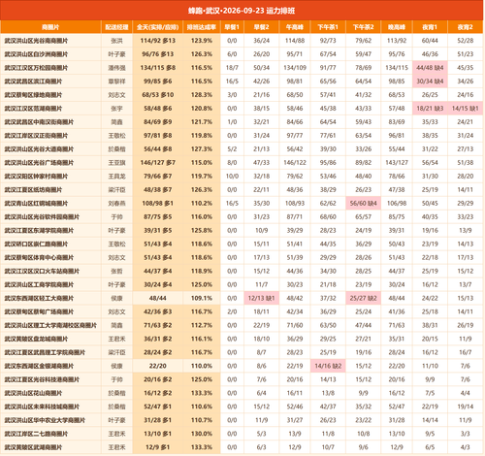
Task: Select row 武汉汉阳区钟家村商圈片
Action: point(242,177)
